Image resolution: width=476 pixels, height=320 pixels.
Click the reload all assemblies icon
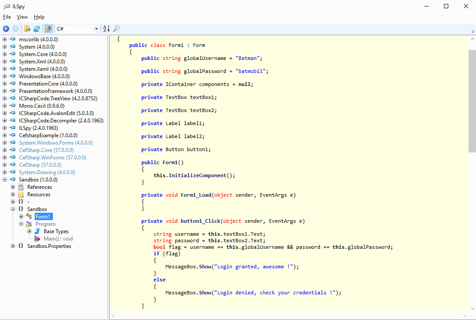pyautogui.click(x=37, y=29)
